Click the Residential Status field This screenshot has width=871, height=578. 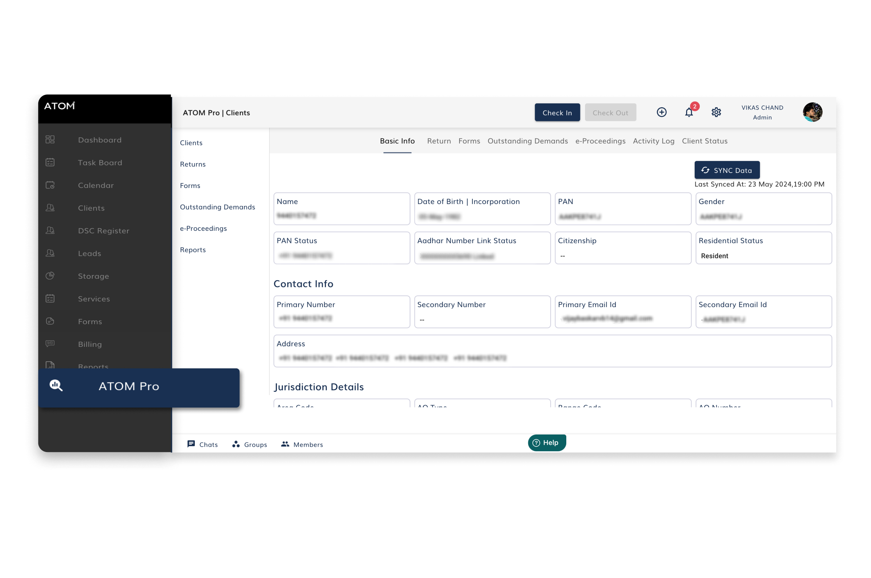pyautogui.click(x=764, y=248)
